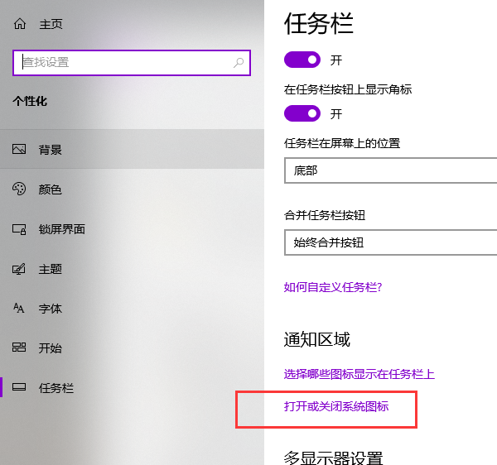This screenshot has width=497, height=465.
Task: Click 选择哪些图标显示在任务栏上 link
Action: [x=359, y=374]
